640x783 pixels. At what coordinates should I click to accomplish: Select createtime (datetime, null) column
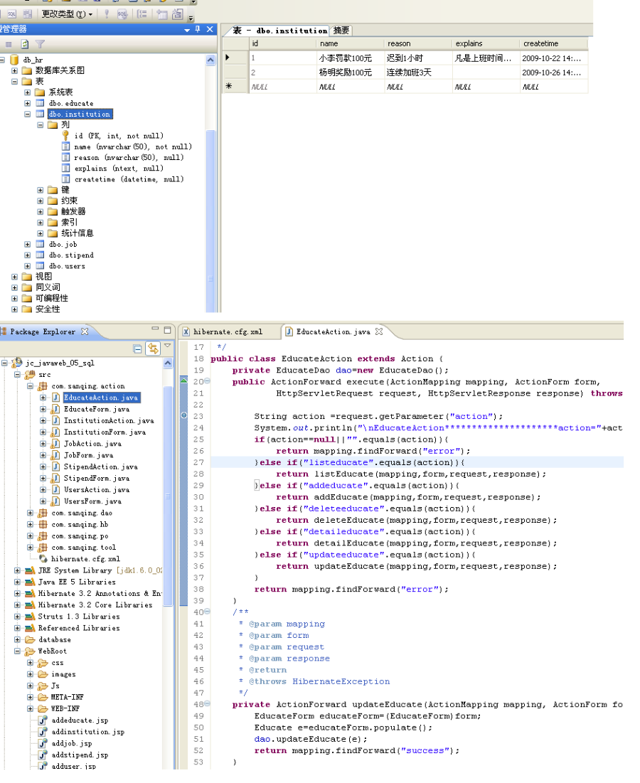(129, 179)
